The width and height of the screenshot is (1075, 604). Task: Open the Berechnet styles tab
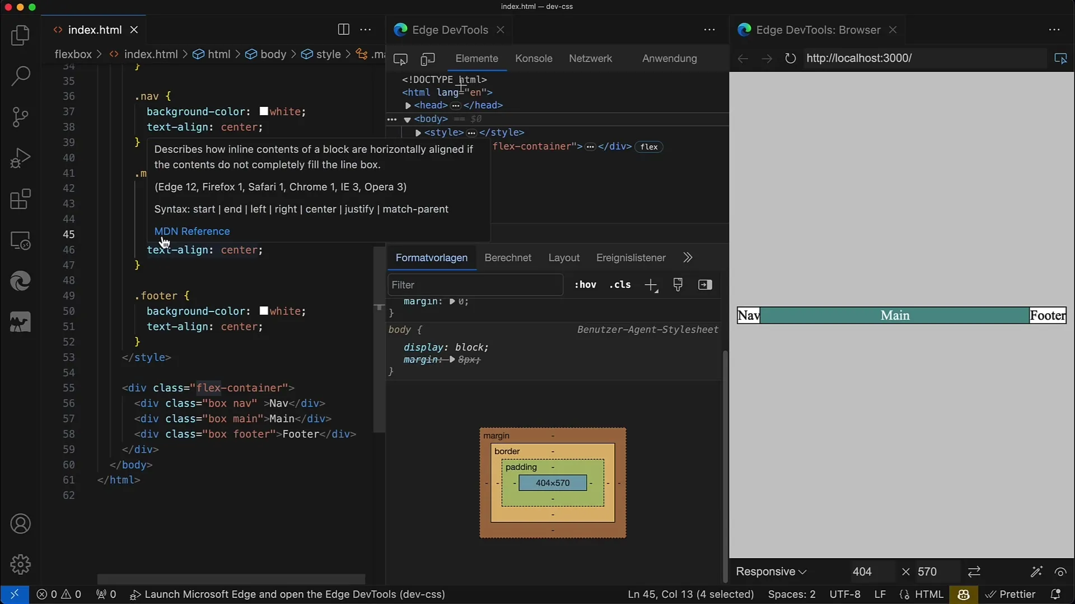click(508, 258)
